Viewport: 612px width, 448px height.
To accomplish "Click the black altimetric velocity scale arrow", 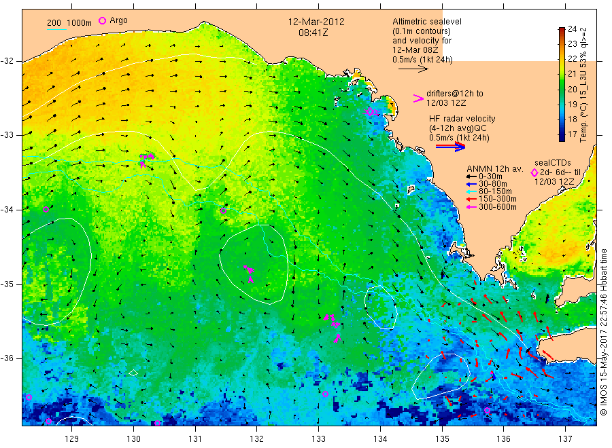I will (413, 69).
